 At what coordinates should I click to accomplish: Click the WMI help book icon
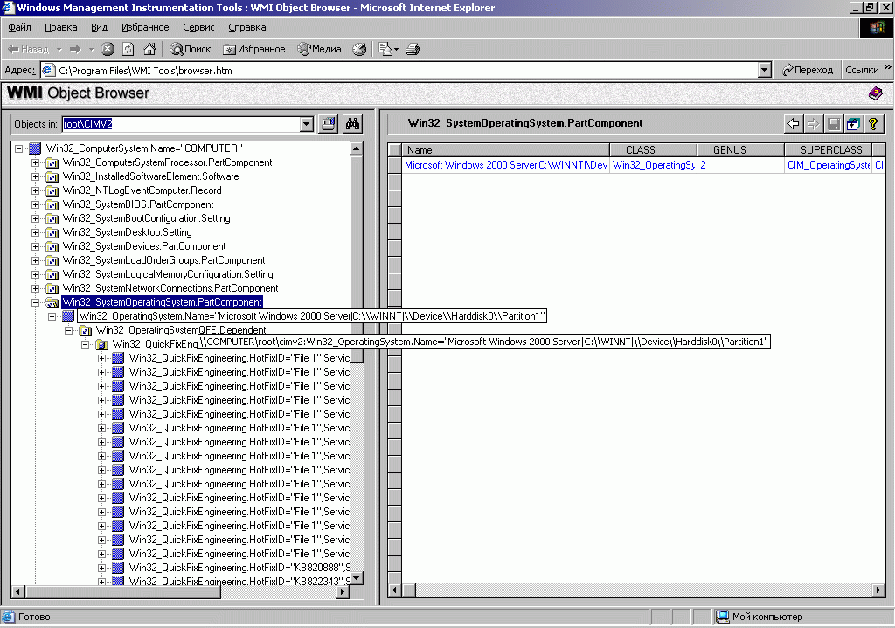(876, 93)
